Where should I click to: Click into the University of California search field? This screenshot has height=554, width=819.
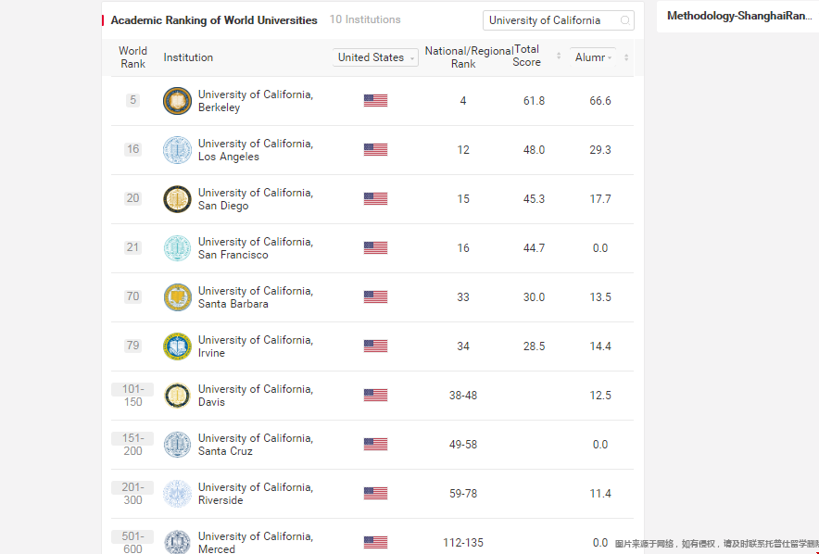(547, 20)
